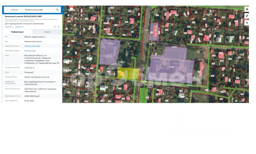Collapse the side panel with left chevron
Image resolution: width=256 pixels, height=154 pixels.
coord(63,10)
